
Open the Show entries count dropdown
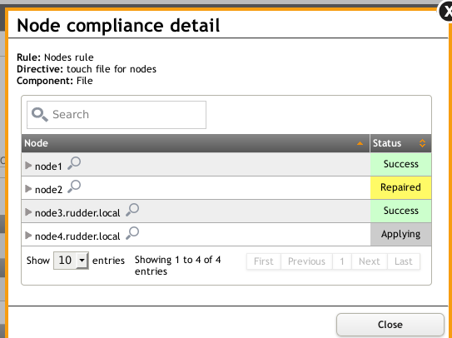pyautogui.click(x=71, y=261)
